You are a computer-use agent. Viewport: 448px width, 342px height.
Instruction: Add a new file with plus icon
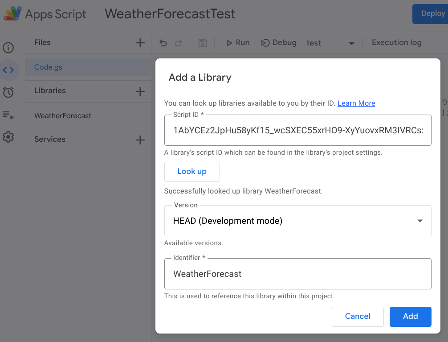coord(139,42)
